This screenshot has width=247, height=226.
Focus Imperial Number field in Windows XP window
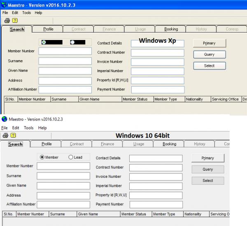158,71
